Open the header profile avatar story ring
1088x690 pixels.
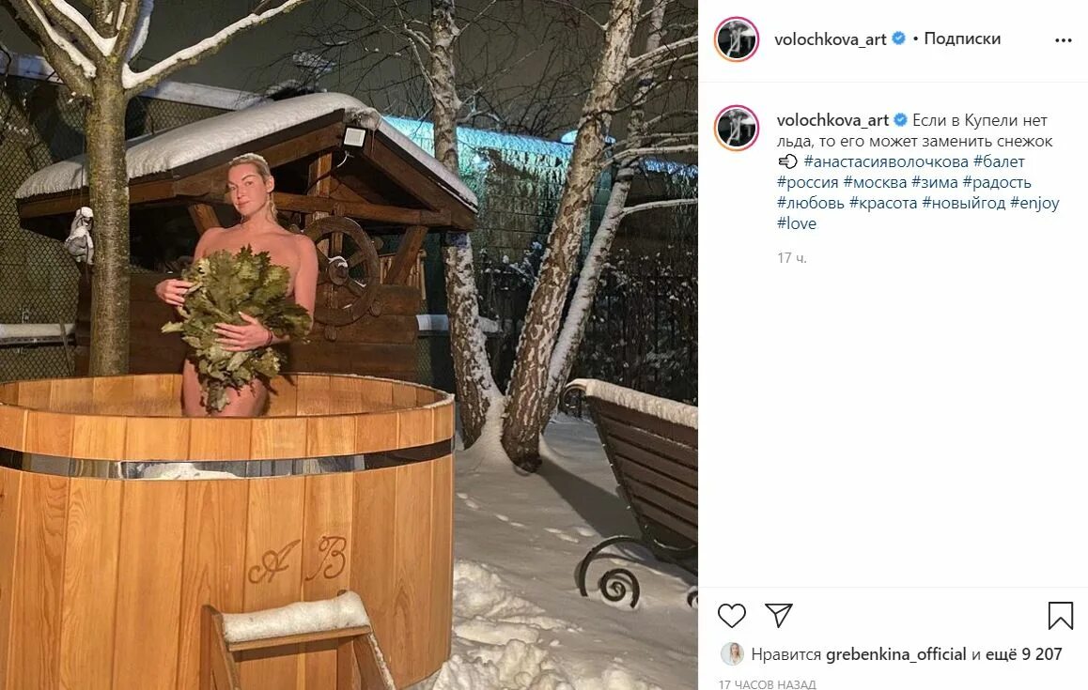tap(737, 39)
